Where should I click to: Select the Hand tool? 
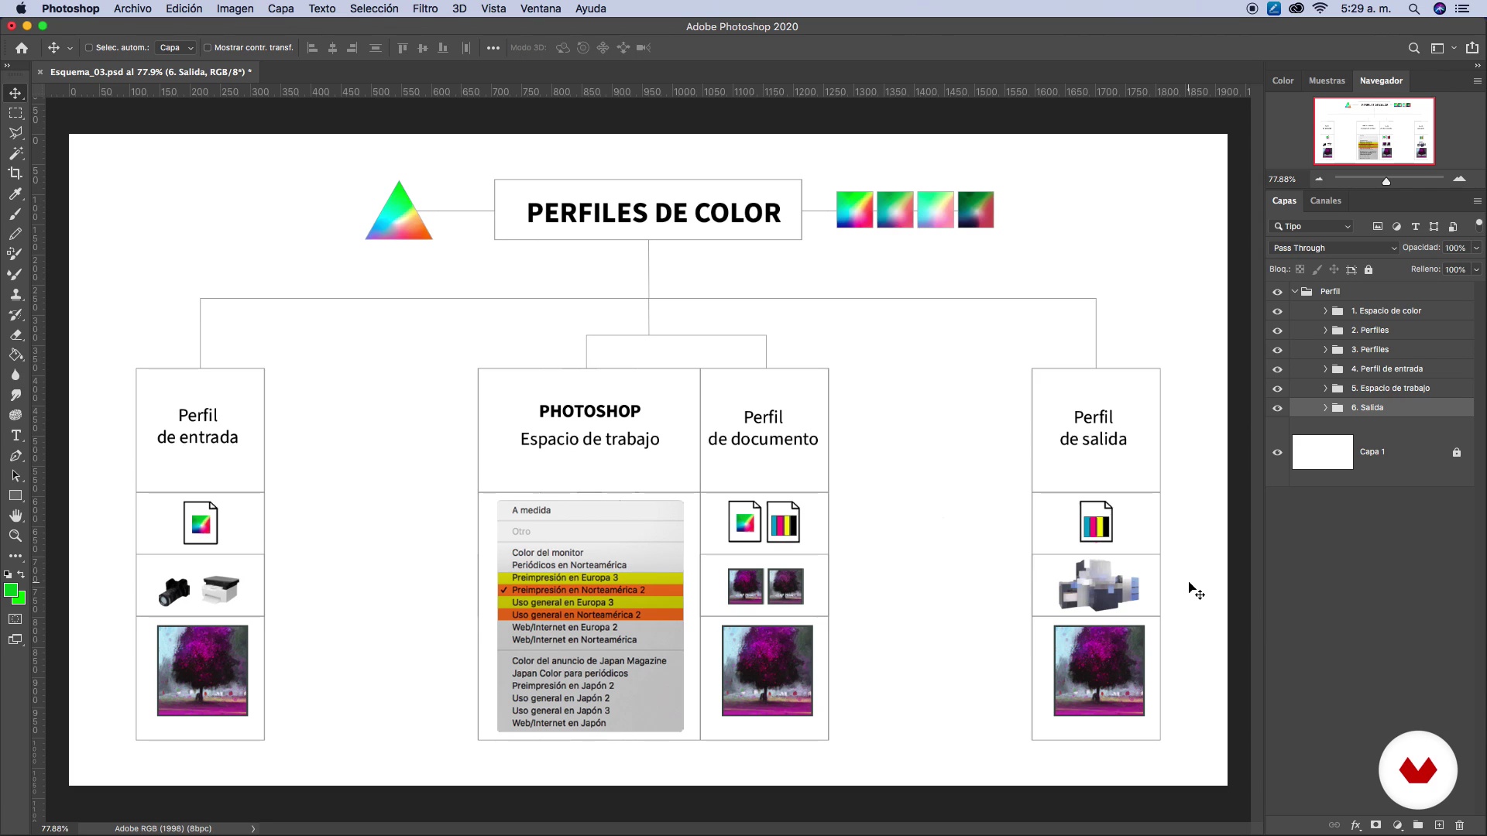(x=15, y=516)
